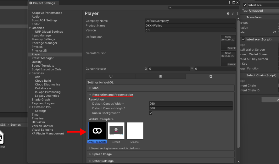The height and width of the screenshot is (164, 279).
Task: Open XR Plugin Management settings
Action: (x=48, y=134)
